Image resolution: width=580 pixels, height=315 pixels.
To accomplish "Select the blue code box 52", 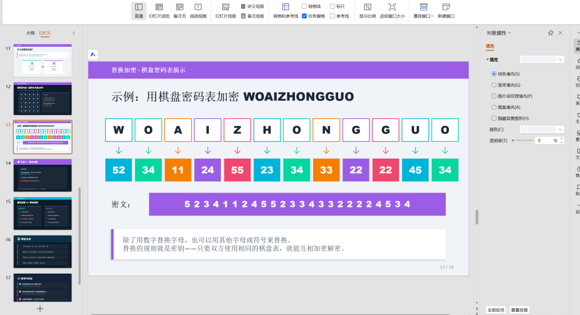I will (x=119, y=170).
